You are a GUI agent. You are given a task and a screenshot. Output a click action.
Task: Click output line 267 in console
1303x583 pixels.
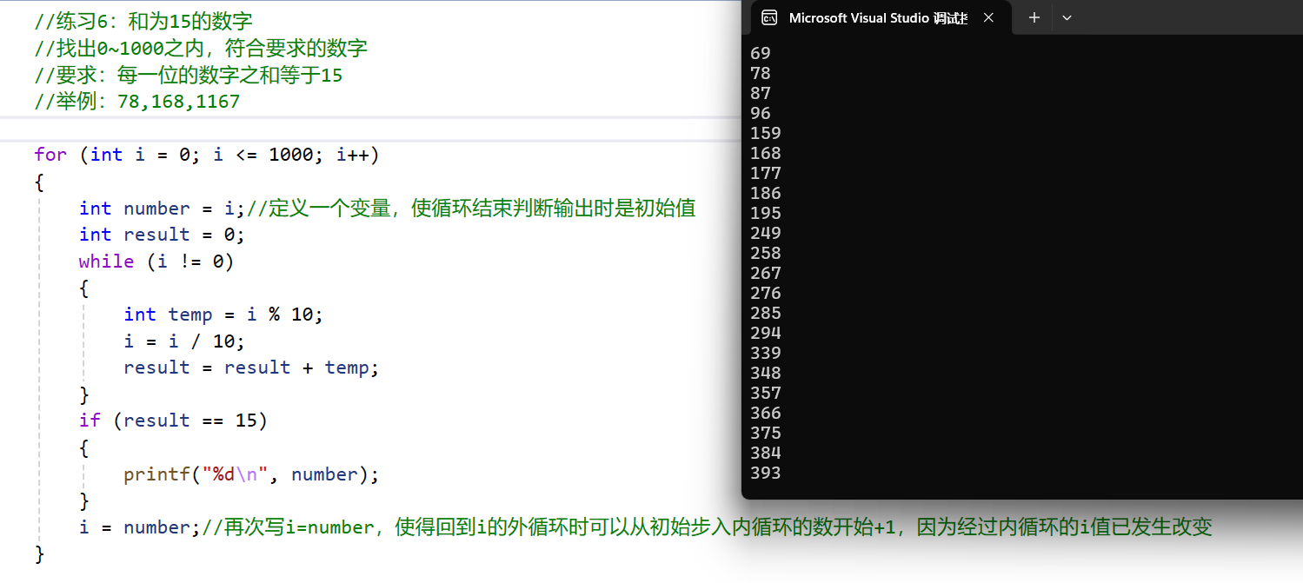point(765,273)
